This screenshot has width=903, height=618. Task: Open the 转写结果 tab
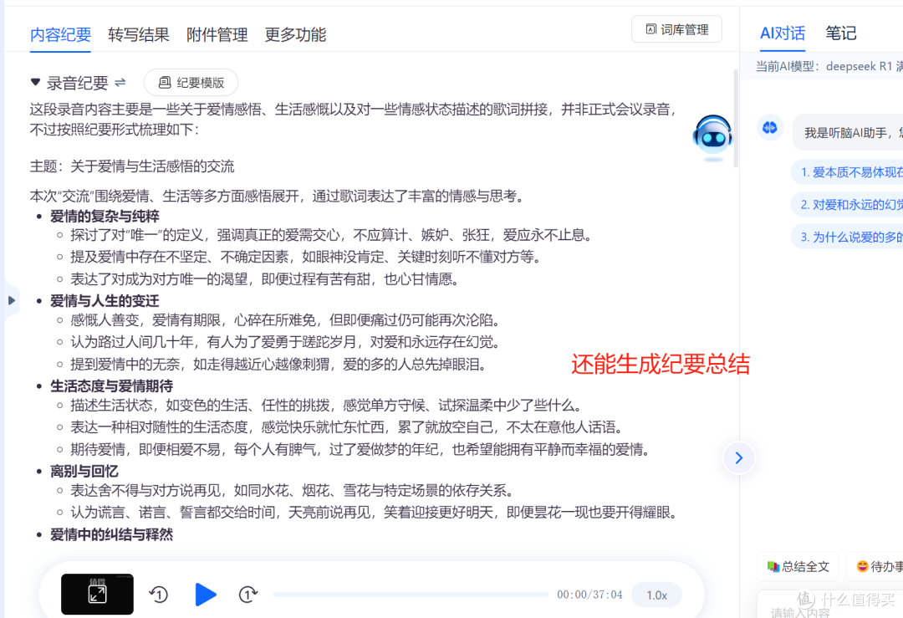coord(139,34)
